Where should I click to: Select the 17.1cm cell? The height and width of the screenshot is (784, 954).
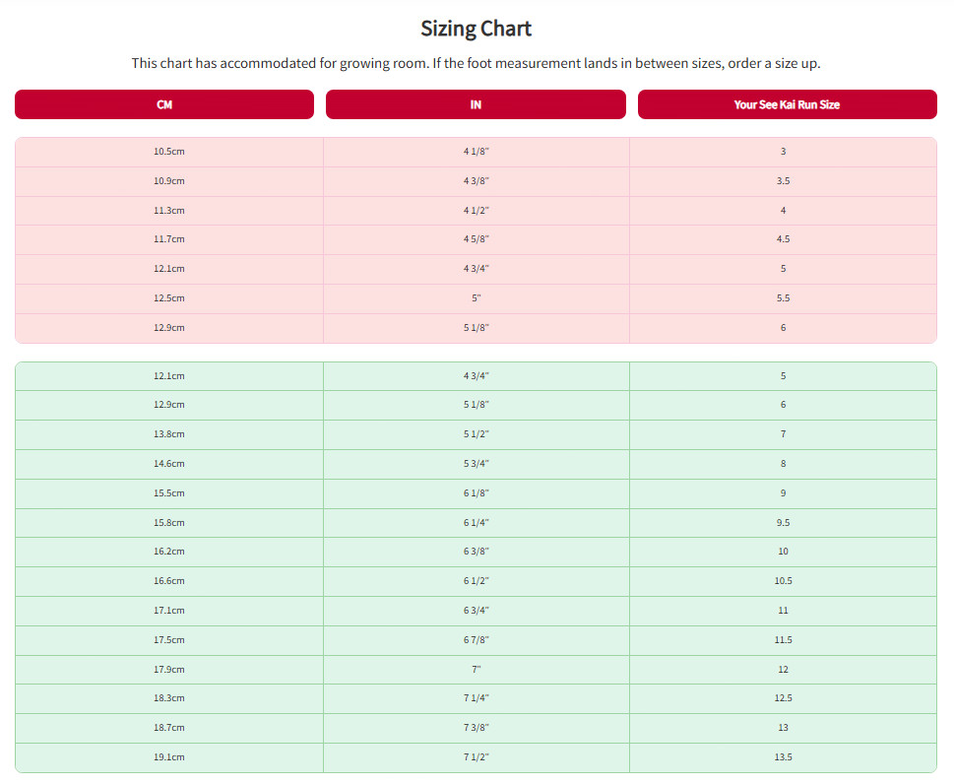[x=169, y=611]
